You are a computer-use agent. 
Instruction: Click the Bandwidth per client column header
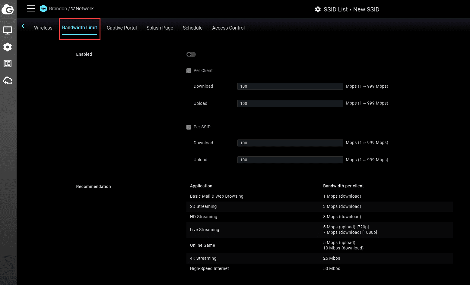(x=343, y=186)
